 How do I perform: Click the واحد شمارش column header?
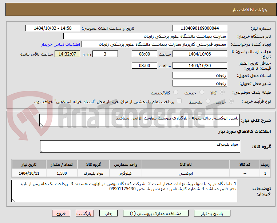[x=126, y=165]
